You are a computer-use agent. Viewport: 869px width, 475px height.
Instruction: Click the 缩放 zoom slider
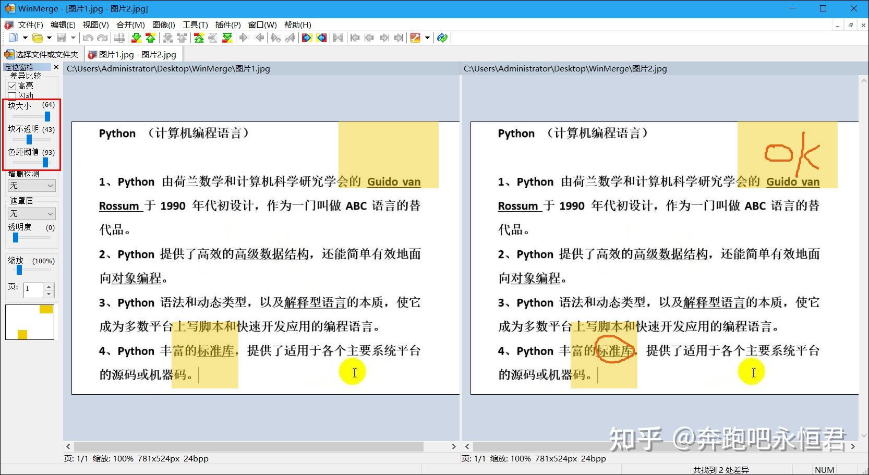(x=31, y=270)
